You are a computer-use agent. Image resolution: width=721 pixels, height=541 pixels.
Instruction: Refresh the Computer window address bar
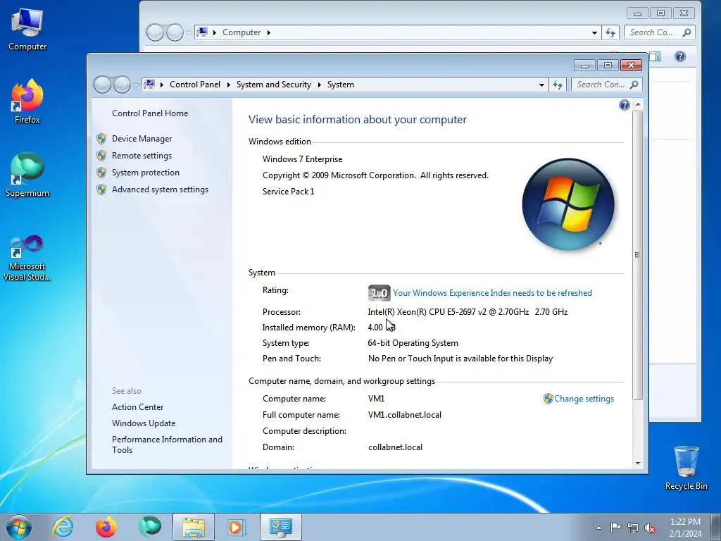pos(610,32)
